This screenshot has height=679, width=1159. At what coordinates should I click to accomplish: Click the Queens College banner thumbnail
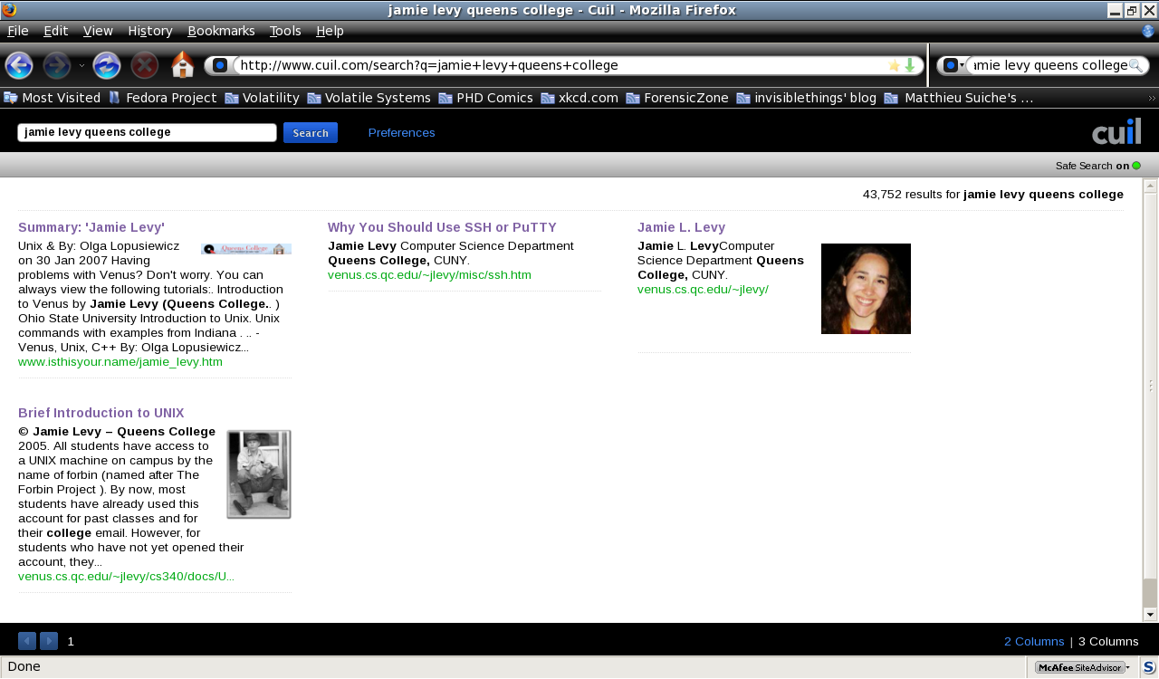coord(246,249)
